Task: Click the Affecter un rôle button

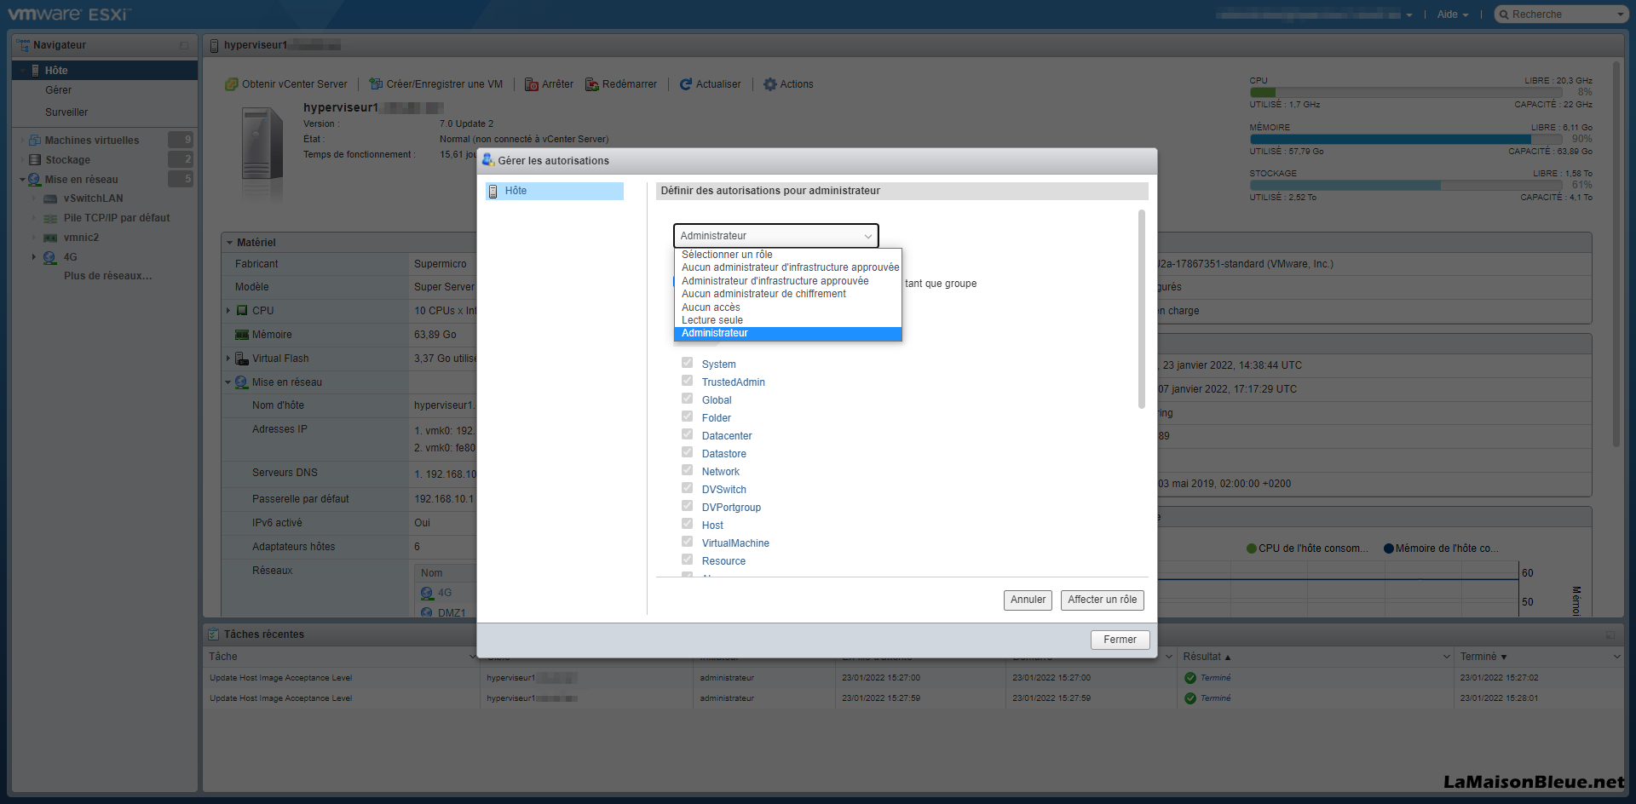Action: pyautogui.click(x=1102, y=600)
